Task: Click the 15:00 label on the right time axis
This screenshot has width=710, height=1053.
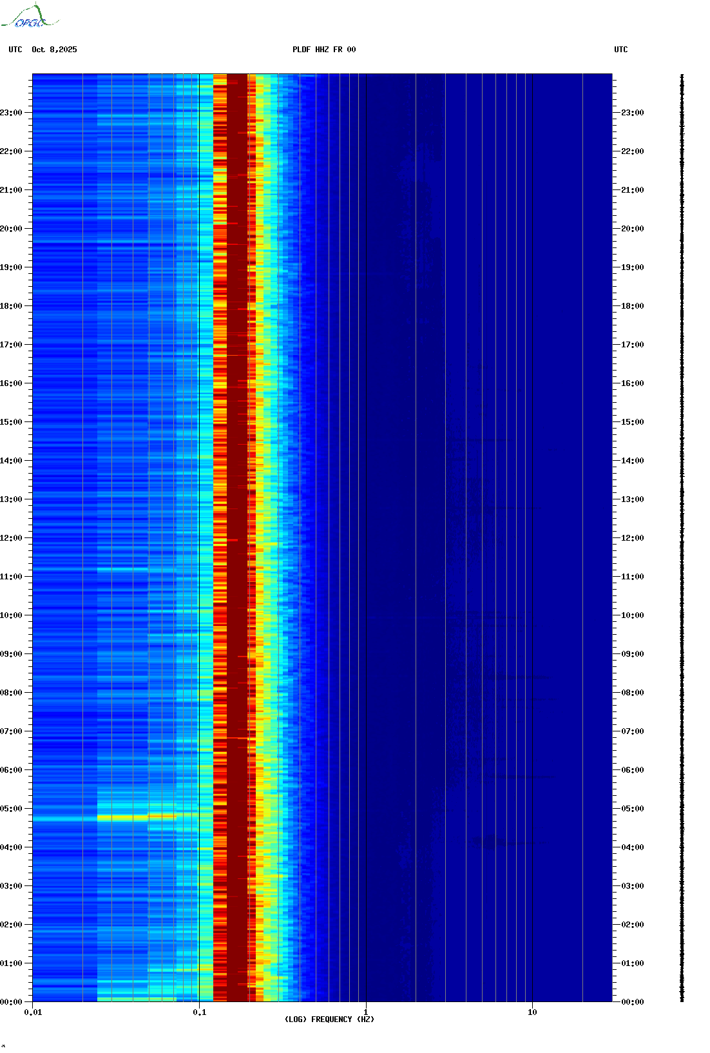Action: click(633, 422)
